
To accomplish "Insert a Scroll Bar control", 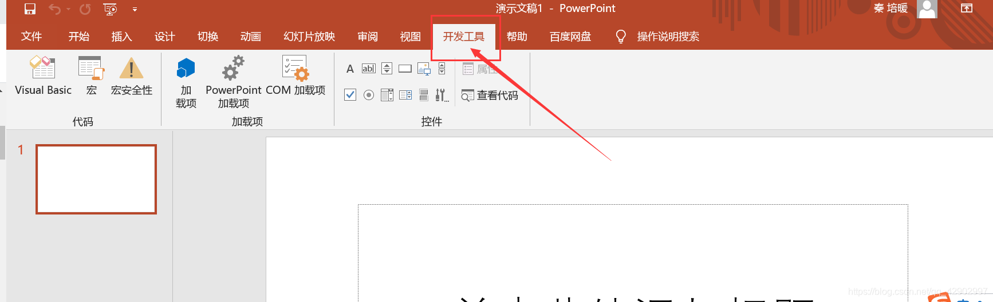I will [442, 69].
